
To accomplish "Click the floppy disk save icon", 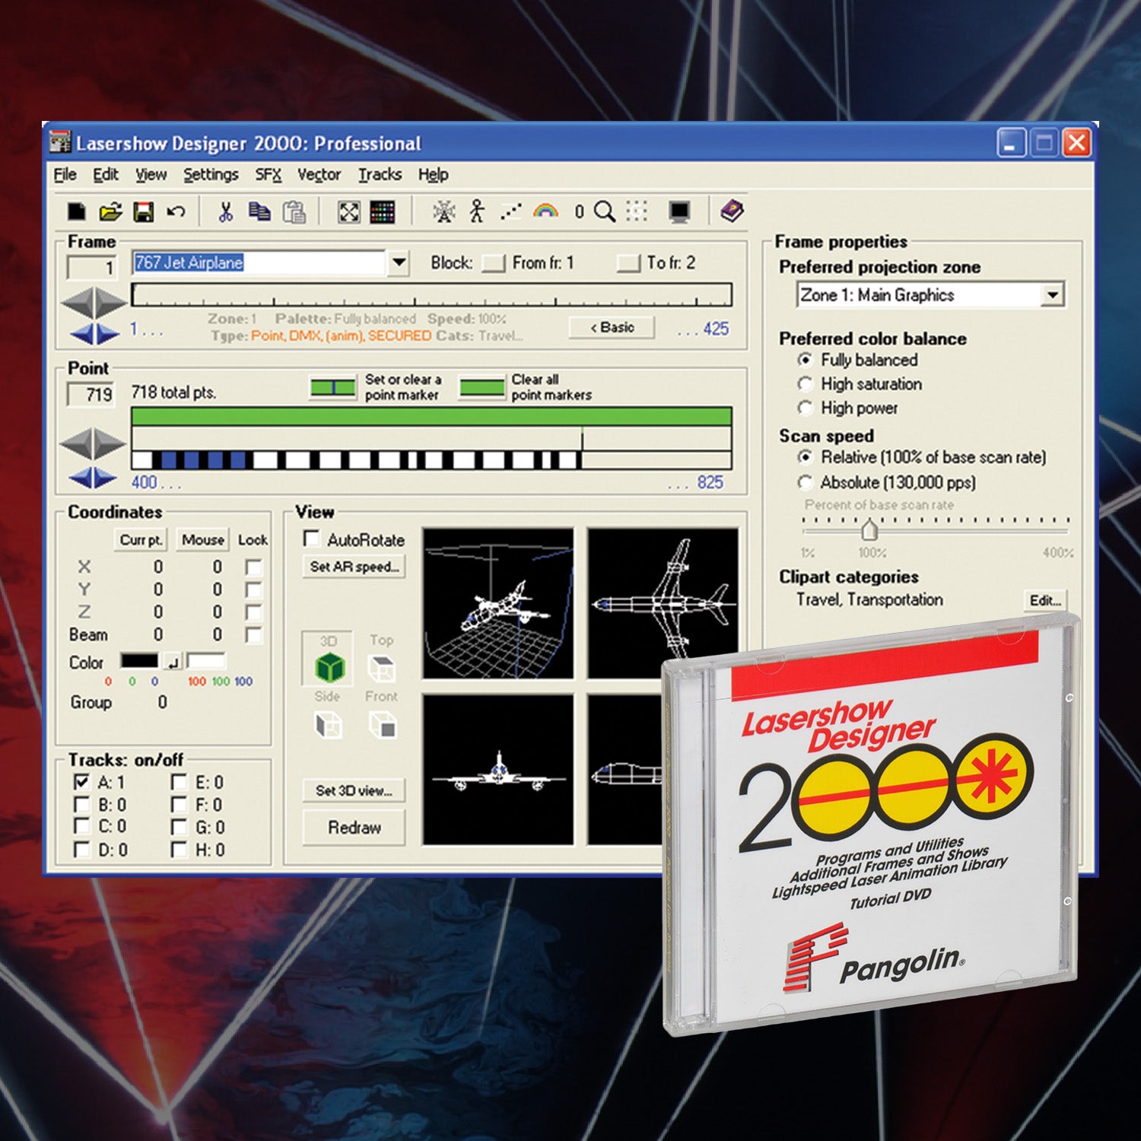I will pyautogui.click(x=143, y=212).
